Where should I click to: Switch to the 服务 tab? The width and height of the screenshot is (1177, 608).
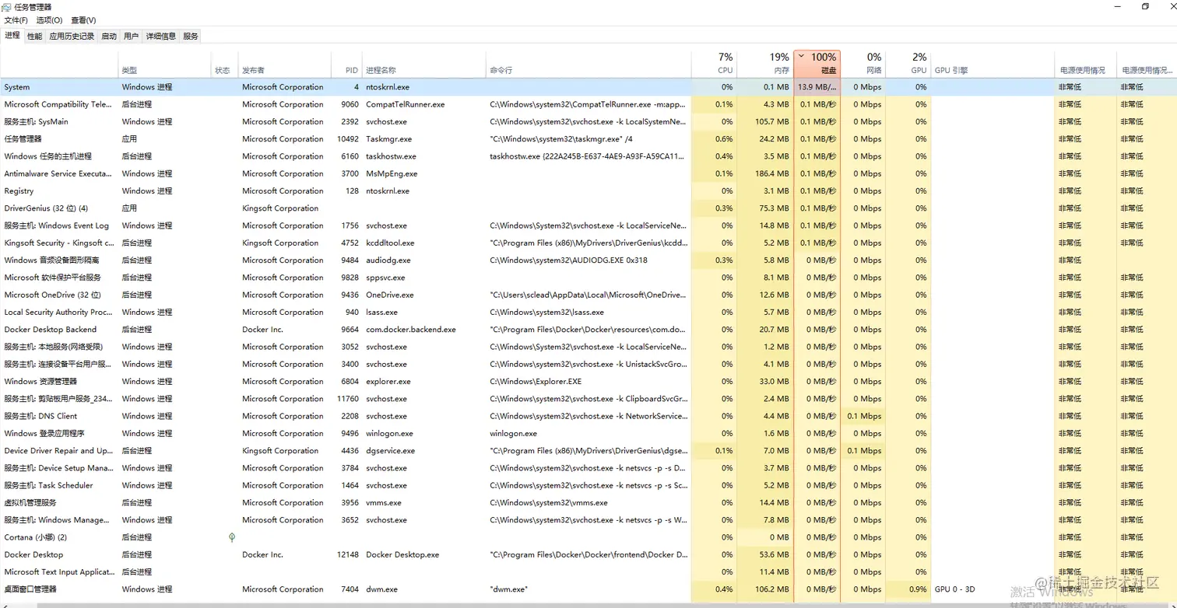[x=191, y=36]
